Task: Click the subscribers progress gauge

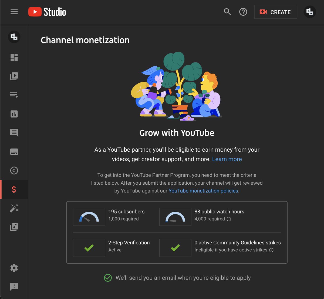Action: pos(89,217)
